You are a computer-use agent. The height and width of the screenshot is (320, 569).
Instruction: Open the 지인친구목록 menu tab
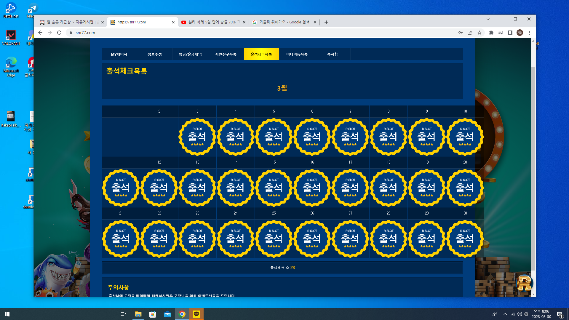tap(226, 54)
